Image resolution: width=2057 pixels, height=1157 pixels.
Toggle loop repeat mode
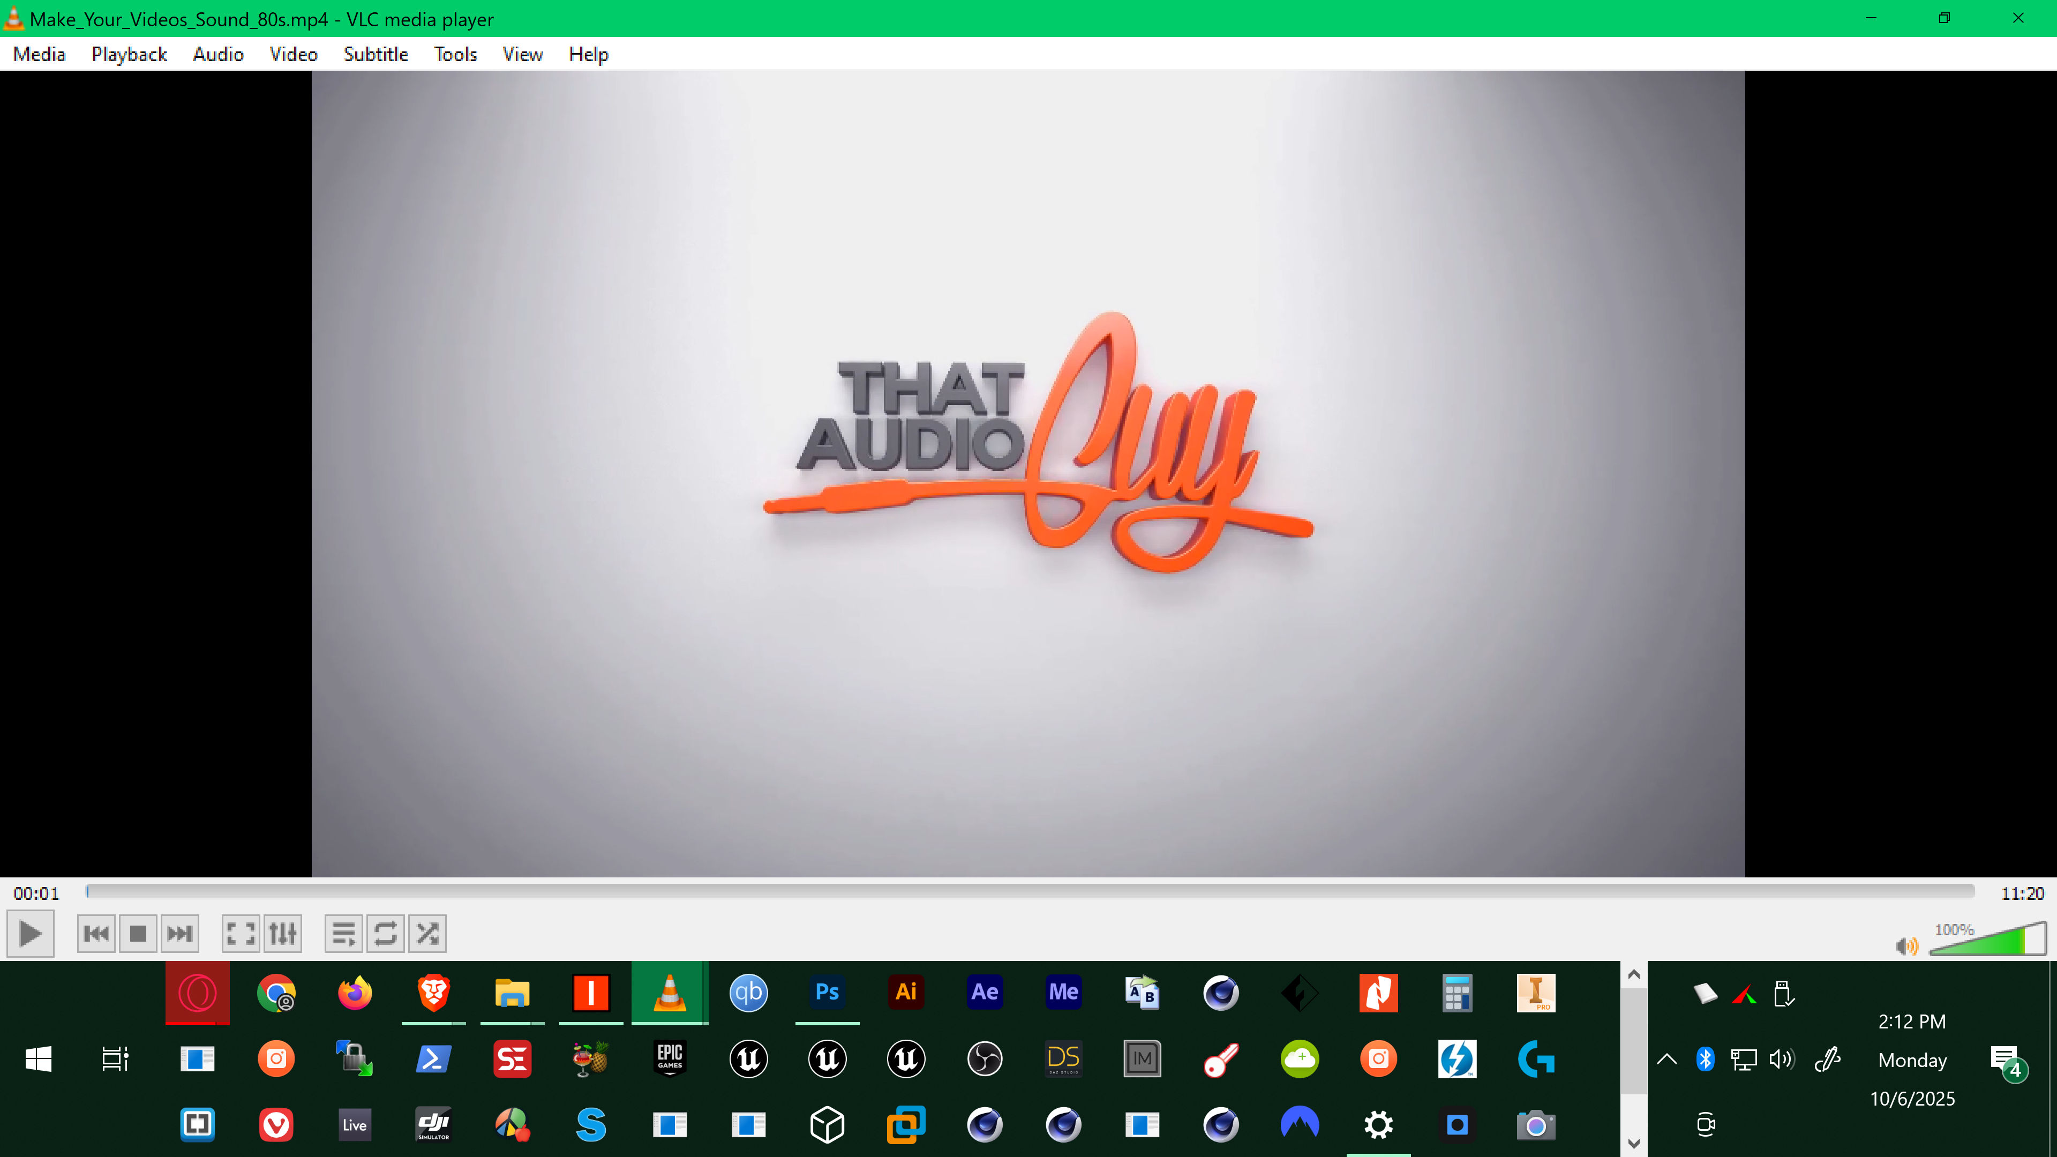[386, 934]
